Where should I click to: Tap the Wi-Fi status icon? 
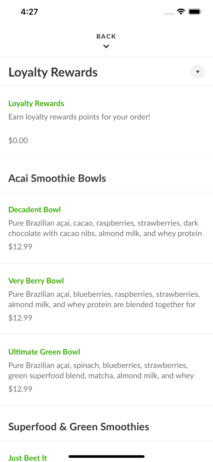pos(181,12)
